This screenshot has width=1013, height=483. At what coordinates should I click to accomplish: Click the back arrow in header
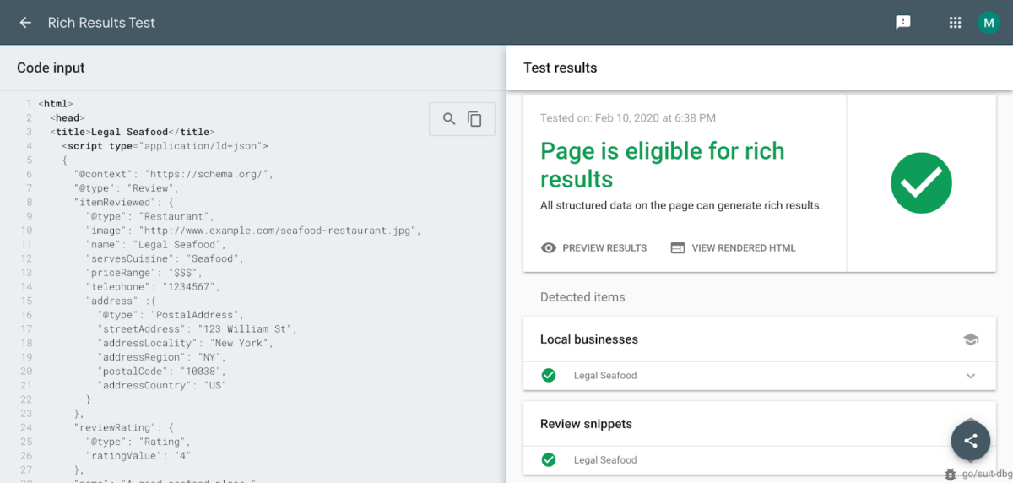tap(25, 23)
